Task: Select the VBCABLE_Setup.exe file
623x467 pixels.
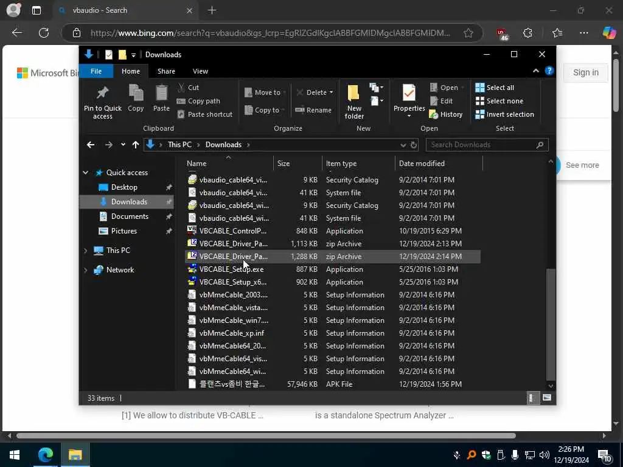Action: coord(333,269)
